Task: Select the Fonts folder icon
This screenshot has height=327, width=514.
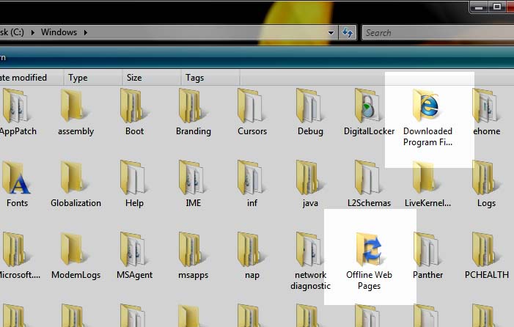Action: tap(15, 178)
